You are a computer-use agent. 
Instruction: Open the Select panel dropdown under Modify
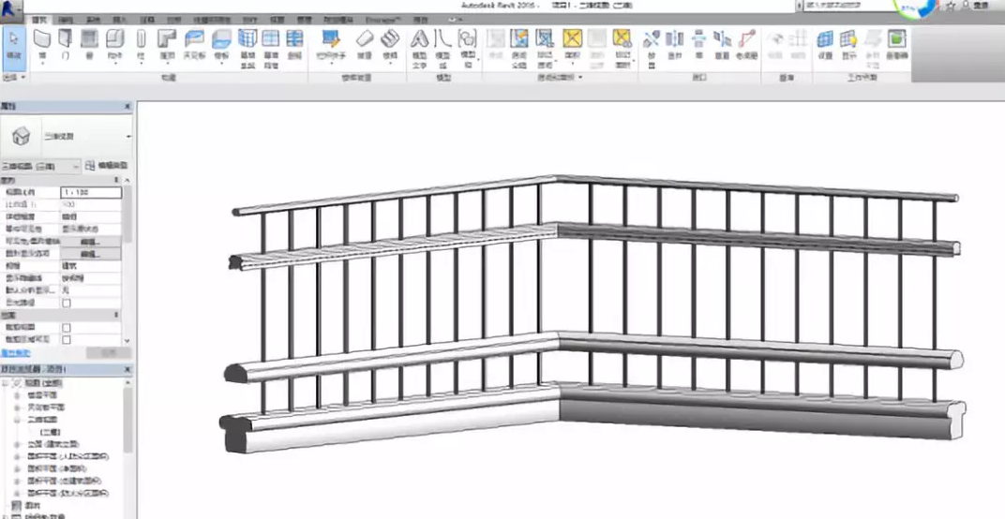[x=14, y=78]
